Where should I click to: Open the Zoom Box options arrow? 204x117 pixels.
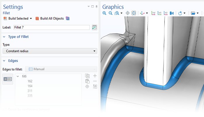pyautogui.click(x=122, y=13)
